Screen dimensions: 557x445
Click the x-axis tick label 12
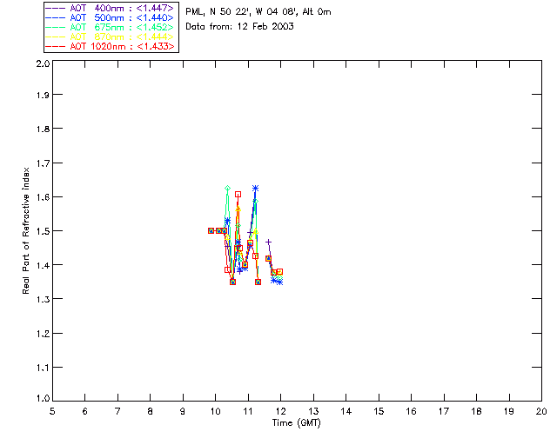[x=280, y=411]
